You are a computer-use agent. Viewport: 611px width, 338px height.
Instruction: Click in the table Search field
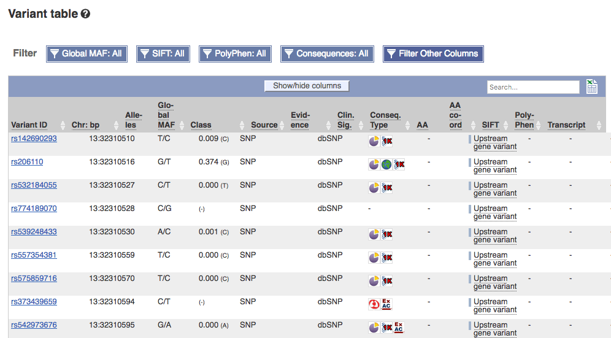[x=533, y=87]
